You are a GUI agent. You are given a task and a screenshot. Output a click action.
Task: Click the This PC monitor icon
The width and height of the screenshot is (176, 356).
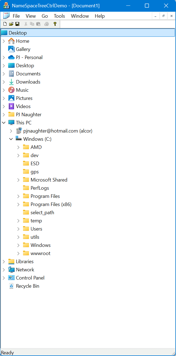coord(11,123)
